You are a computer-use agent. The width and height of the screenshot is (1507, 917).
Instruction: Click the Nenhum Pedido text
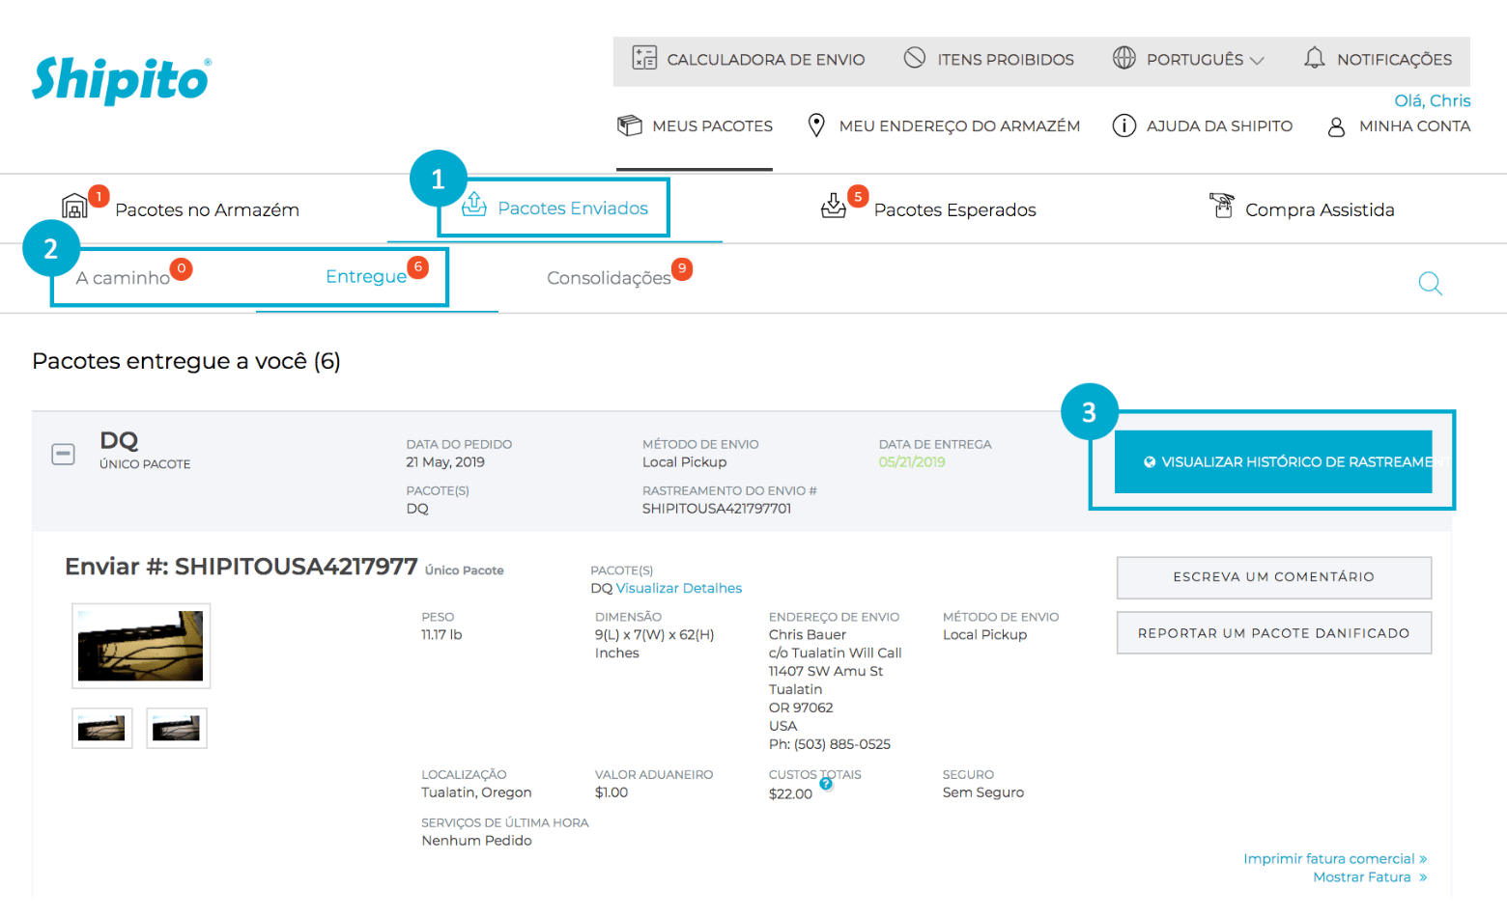(476, 841)
